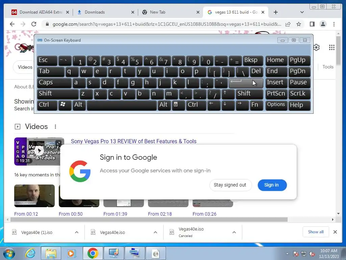The image size is (346, 260).
Task: Click Options key on on-screen keyboard
Action: (x=276, y=105)
